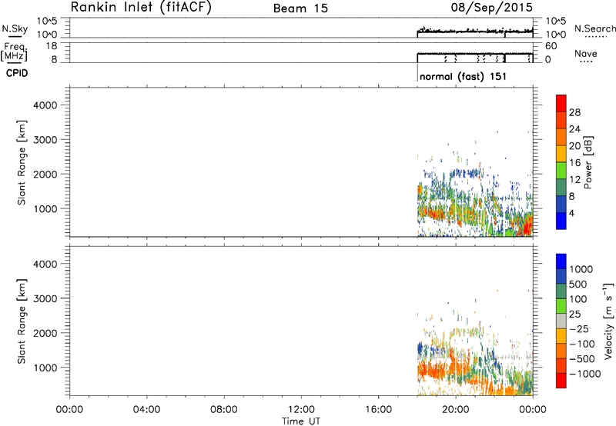This screenshot has width=616, height=426.
Task: Click 'Slant Range [km]' label of the velocity panel
Action: (x=22, y=321)
